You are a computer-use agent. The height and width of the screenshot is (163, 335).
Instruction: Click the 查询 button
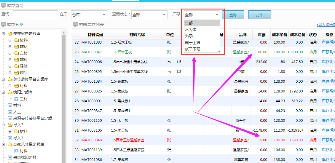(233, 15)
